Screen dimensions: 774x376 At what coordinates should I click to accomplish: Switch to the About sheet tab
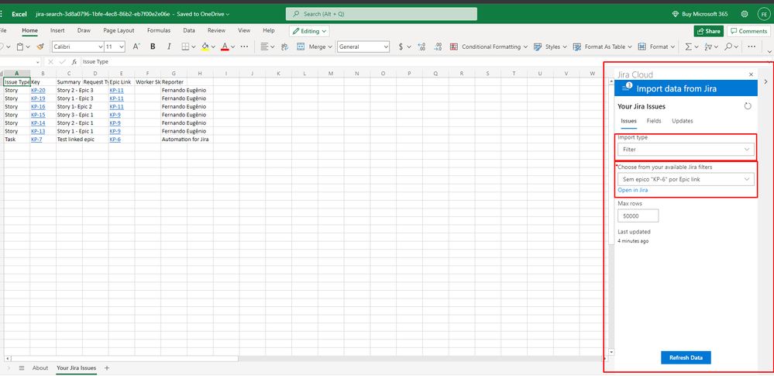click(x=40, y=368)
